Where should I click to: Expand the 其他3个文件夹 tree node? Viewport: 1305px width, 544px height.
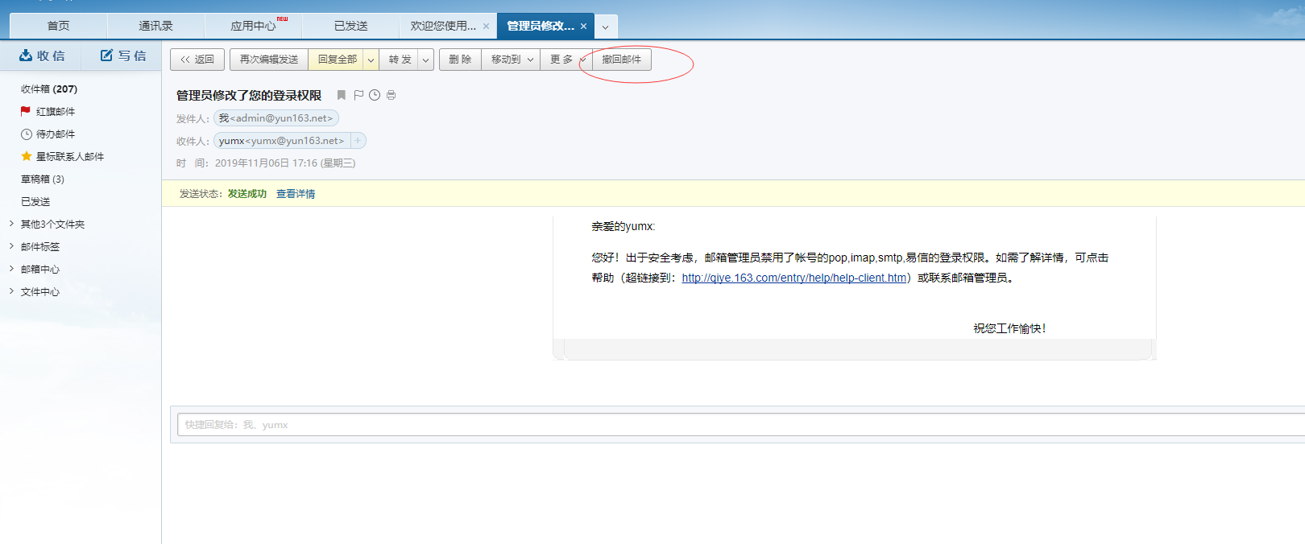11,224
